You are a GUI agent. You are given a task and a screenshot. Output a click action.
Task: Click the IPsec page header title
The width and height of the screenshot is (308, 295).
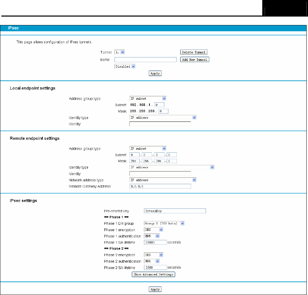point(13,28)
